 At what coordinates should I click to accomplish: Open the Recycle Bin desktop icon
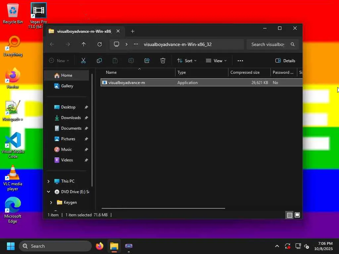click(x=13, y=14)
